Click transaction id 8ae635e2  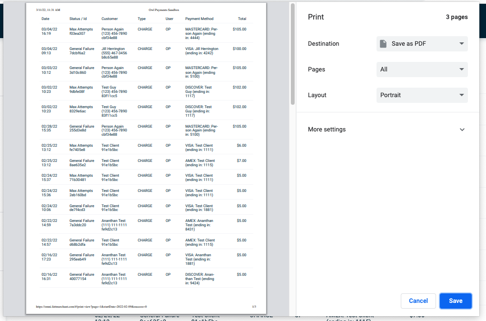coord(78,165)
